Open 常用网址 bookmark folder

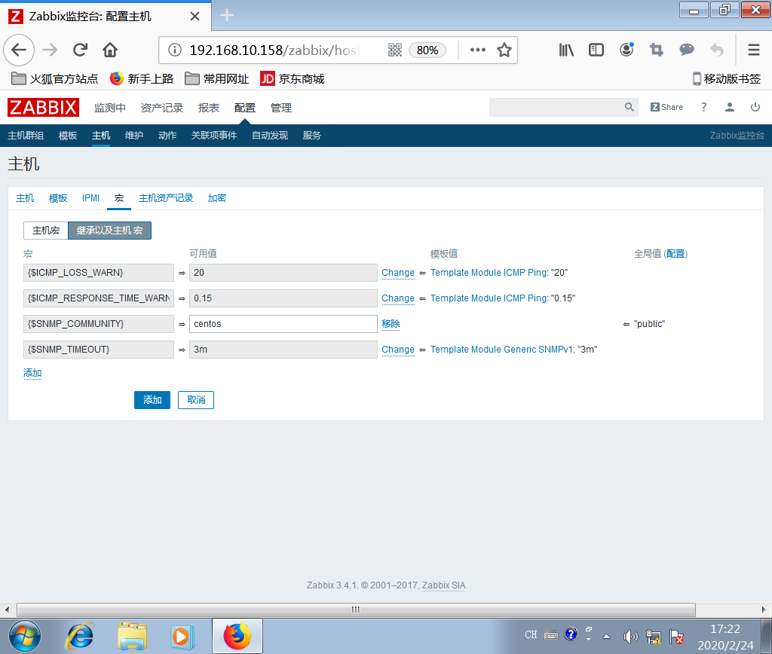pos(216,78)
